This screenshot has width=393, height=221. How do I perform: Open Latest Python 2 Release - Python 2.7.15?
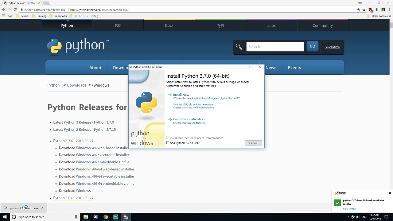coord(84,130)
